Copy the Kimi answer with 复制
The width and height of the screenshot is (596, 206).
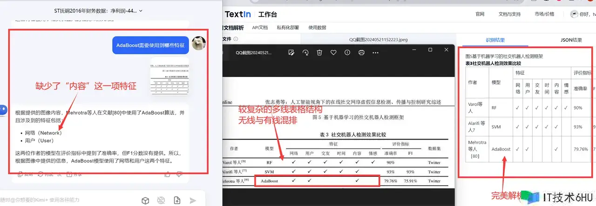click(25, 174)
